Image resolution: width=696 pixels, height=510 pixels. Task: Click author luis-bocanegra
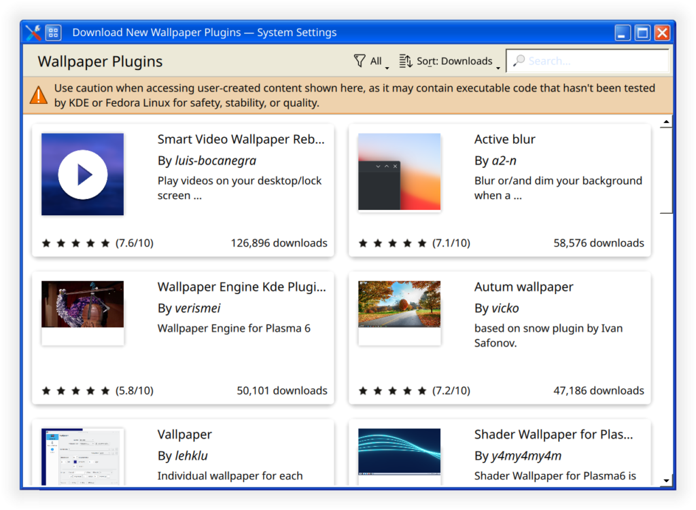coord(215,160)
